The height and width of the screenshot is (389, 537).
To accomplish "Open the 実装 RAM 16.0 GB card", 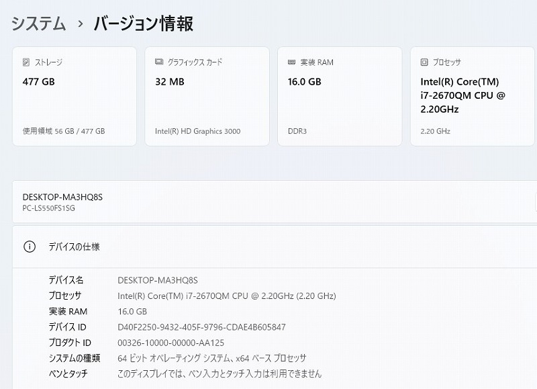I will point(340,96).
